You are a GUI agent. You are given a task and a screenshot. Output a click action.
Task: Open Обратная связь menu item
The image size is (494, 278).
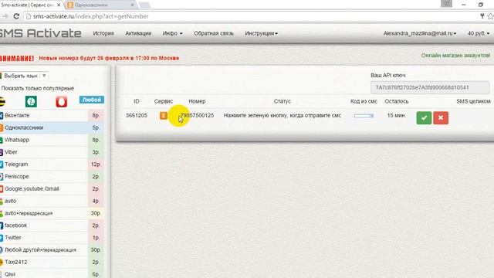pyautogui.click(x=214, y=33)
